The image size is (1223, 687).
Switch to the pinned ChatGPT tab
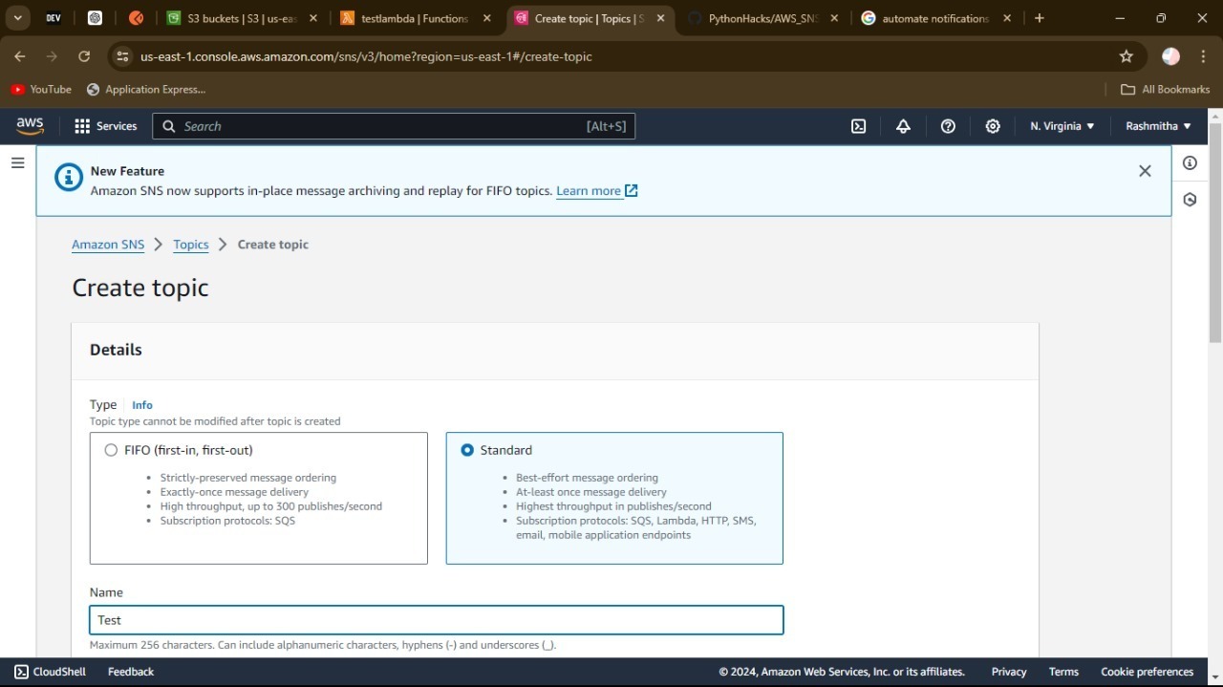click(x=95, y=18)
